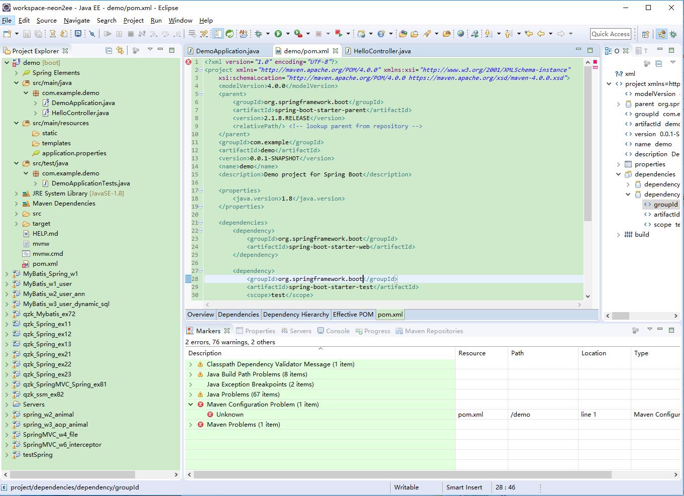Click the green Run button
Viewport: 684px width, 496px height.
tap(278, 34)
